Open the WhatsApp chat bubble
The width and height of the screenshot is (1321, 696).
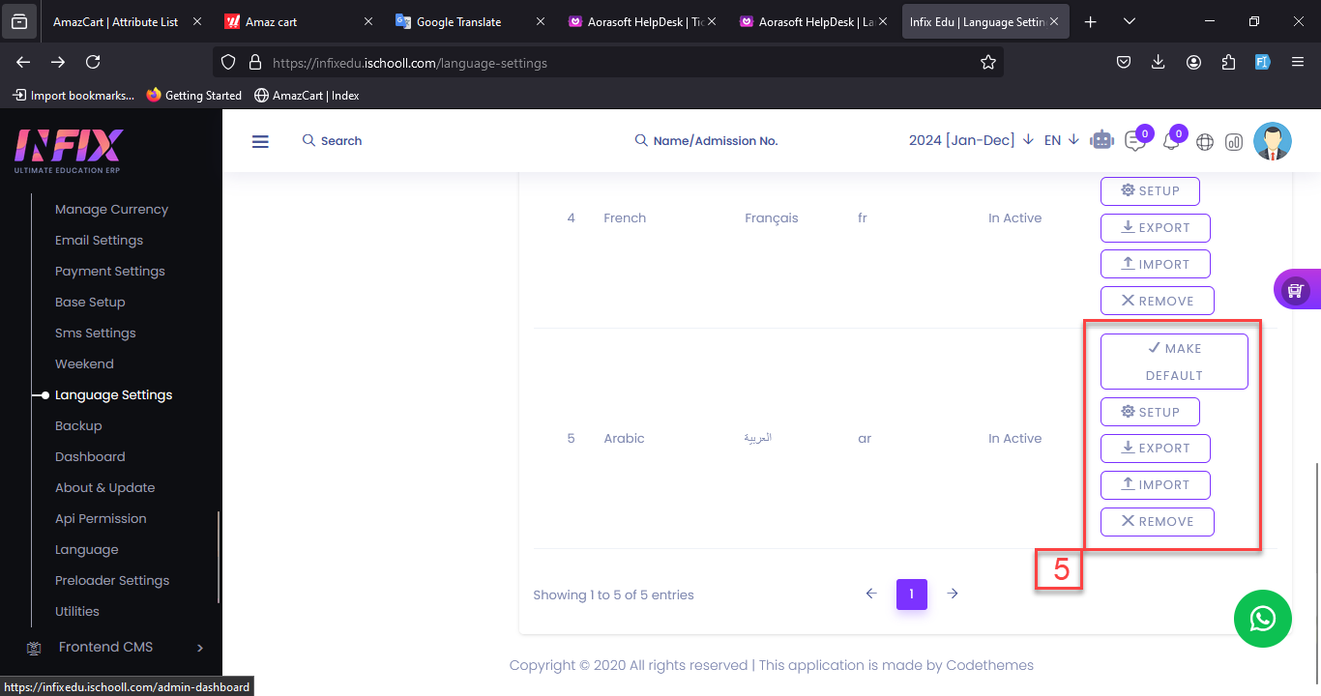[x=1263, y=619]
